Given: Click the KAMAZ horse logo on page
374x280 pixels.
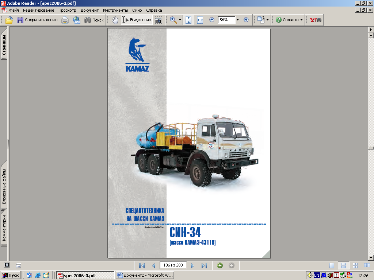Looking at the screenshot, I should [x=137, y=55].
